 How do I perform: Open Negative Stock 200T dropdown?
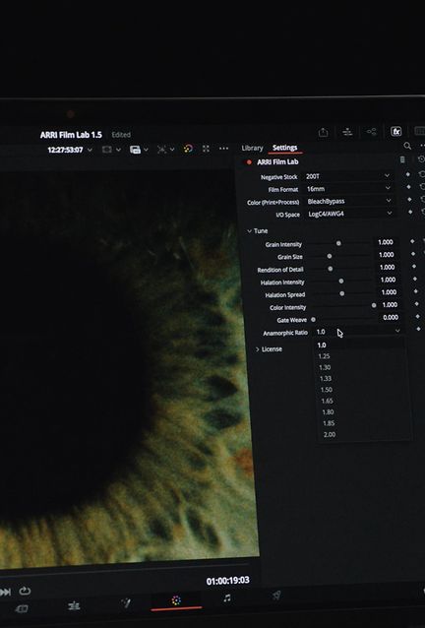347,176
